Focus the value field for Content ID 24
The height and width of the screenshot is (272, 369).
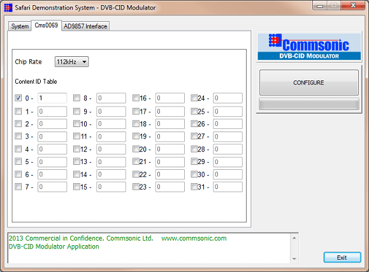click(228, 98)
